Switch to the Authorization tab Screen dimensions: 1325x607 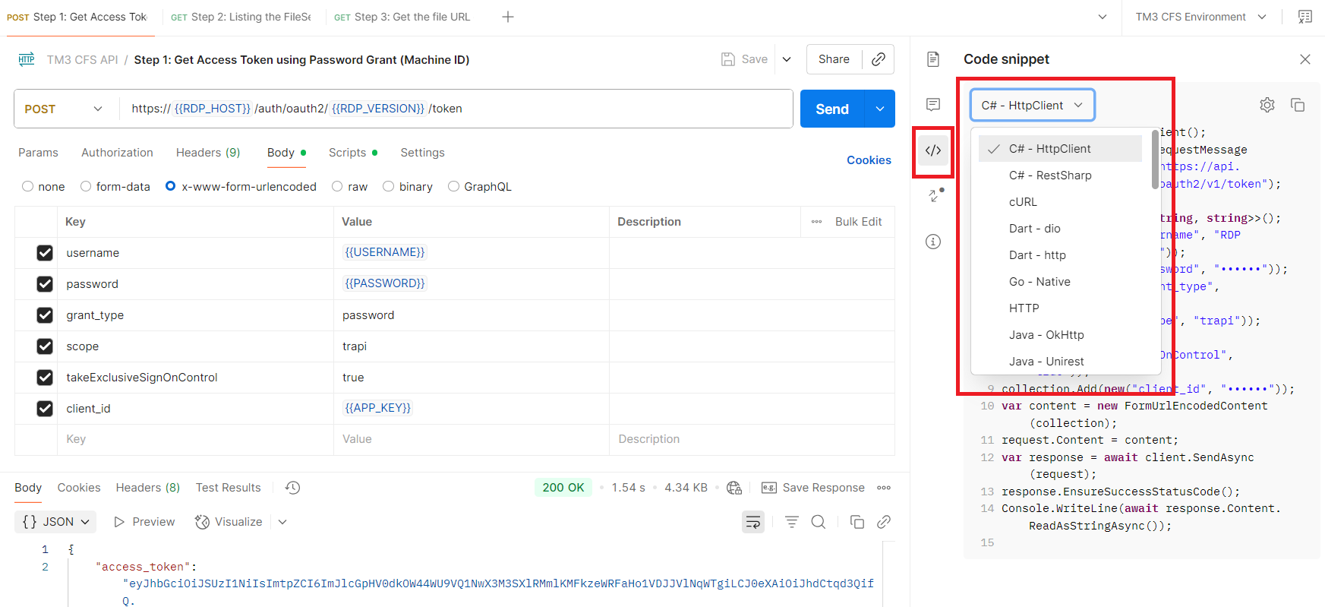[117, 153]
